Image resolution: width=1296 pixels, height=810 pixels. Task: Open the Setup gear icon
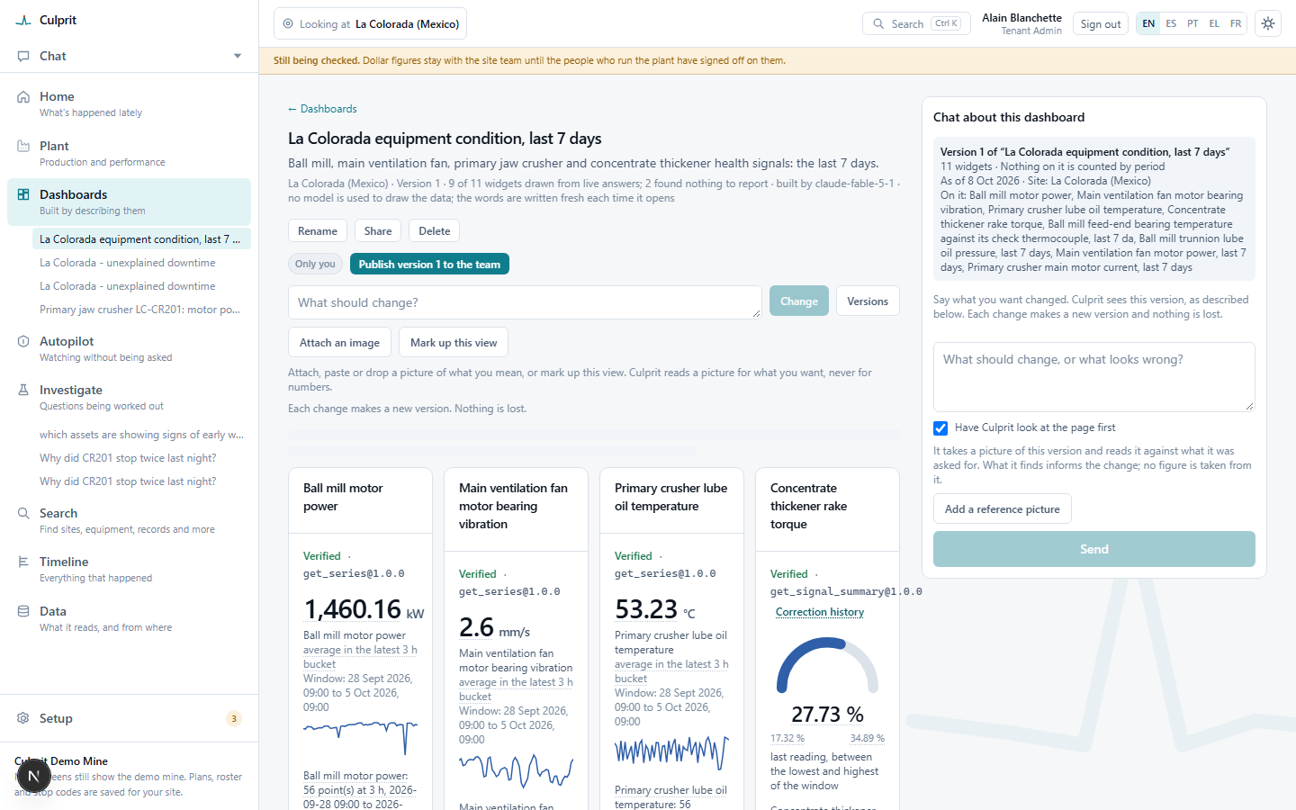coord(23,718)
